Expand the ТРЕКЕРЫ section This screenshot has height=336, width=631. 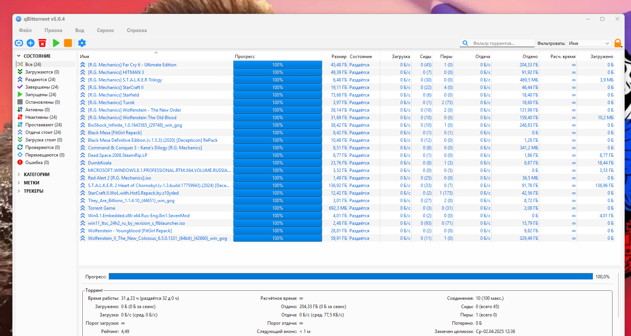click(19, 191)
